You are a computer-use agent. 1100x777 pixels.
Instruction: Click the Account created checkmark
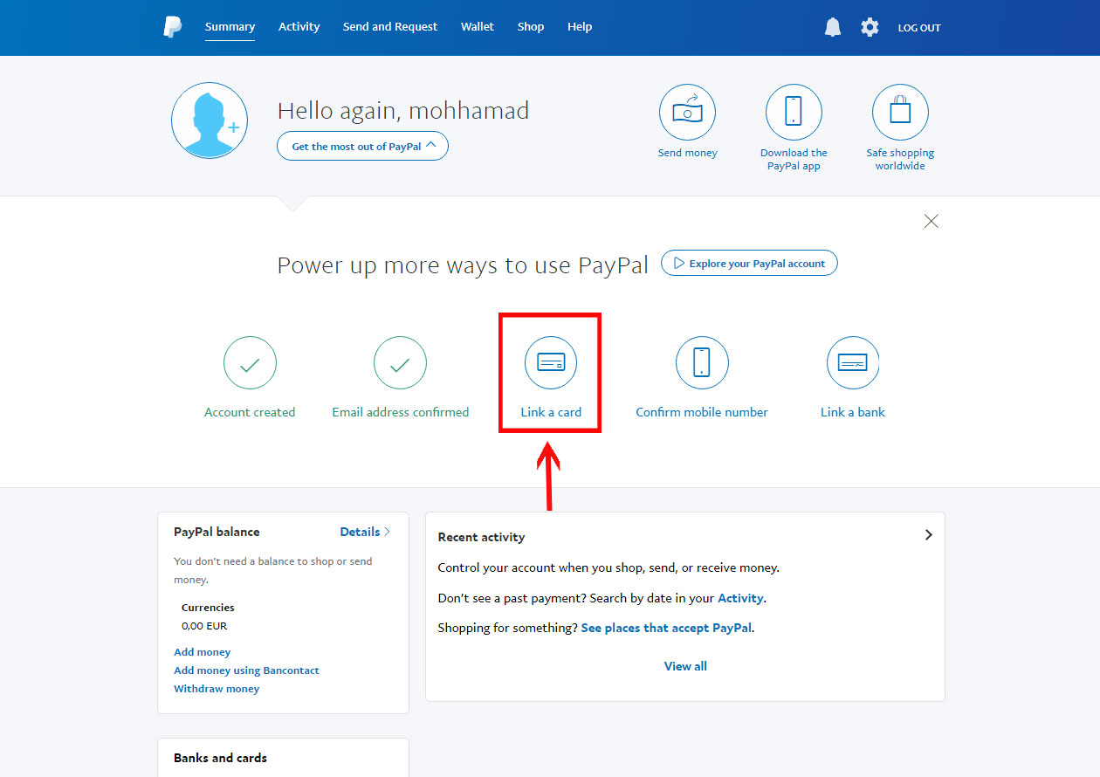250,362
